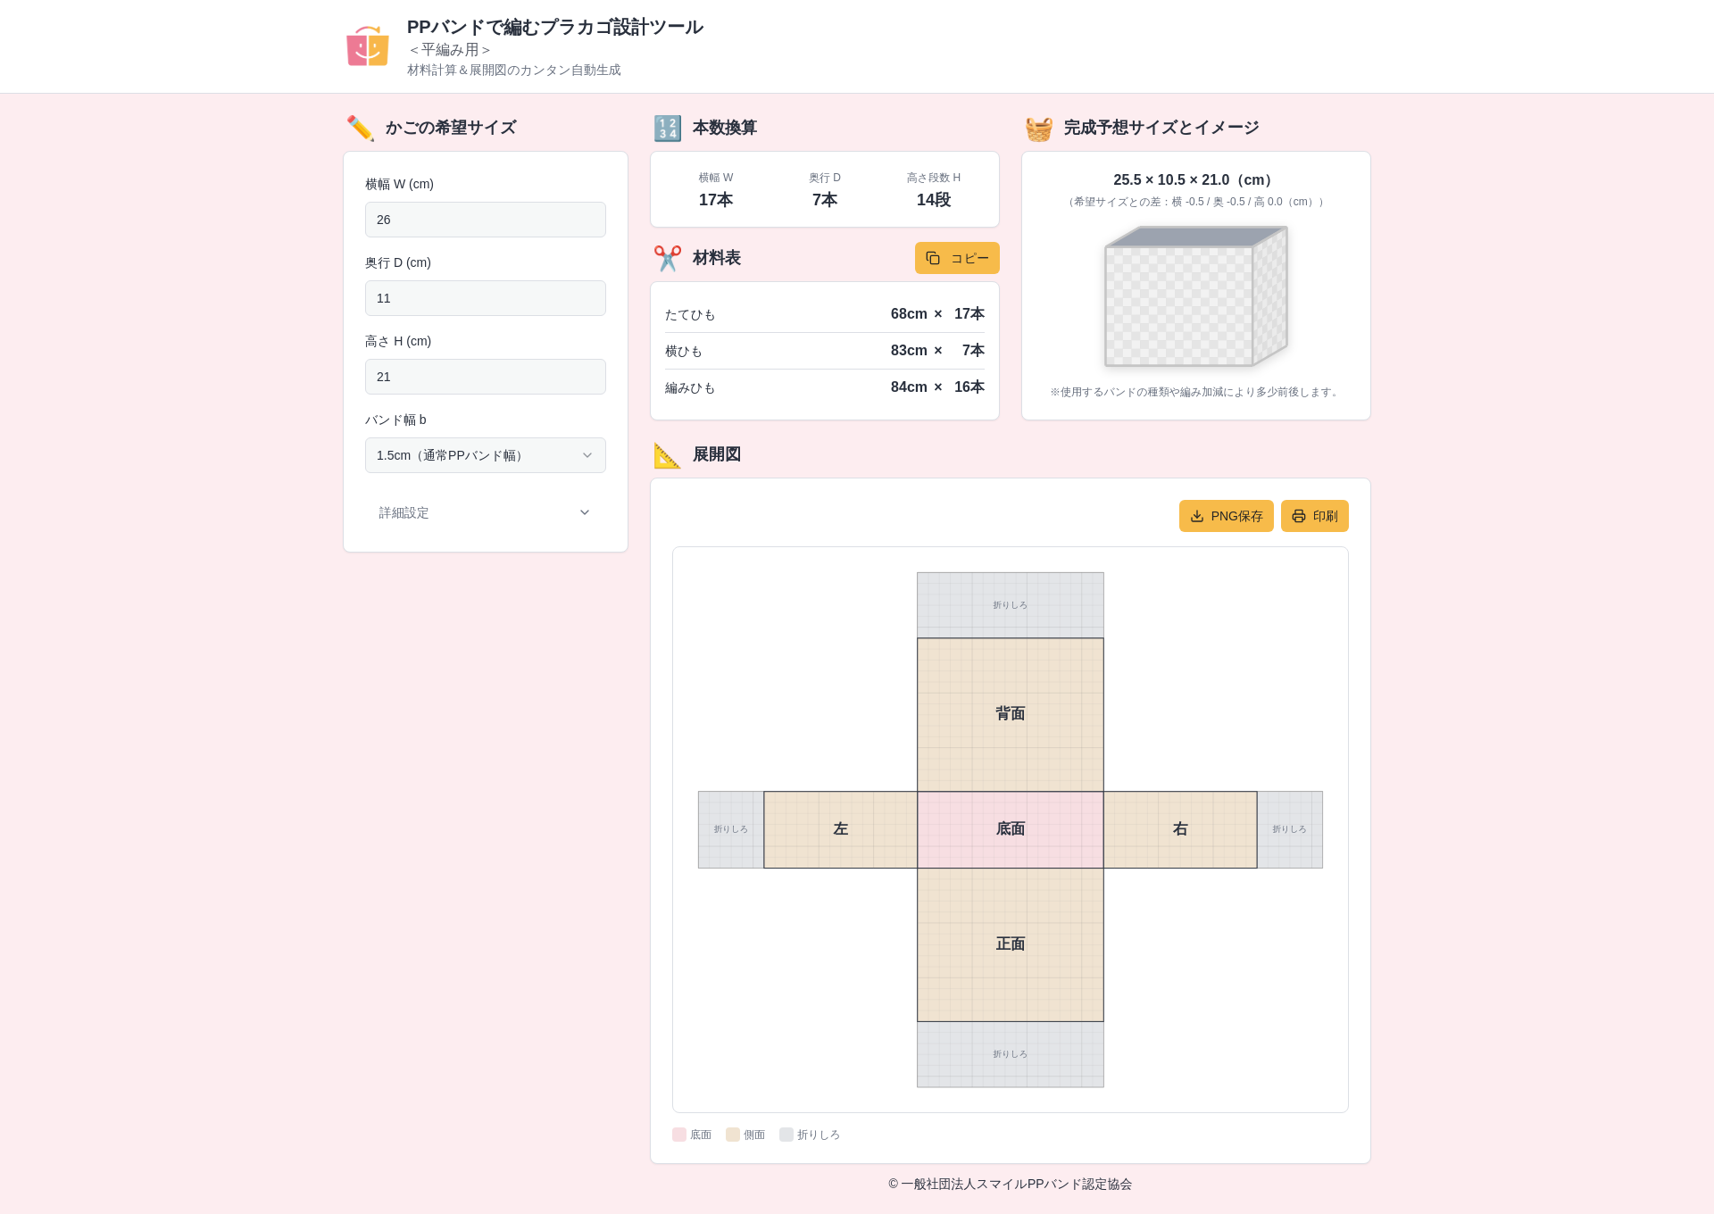The width and height of the screenshot is (1714, 1214).
Task: Click the pencil icon beside かごの希望サイズ
Action: pos(361,129)
